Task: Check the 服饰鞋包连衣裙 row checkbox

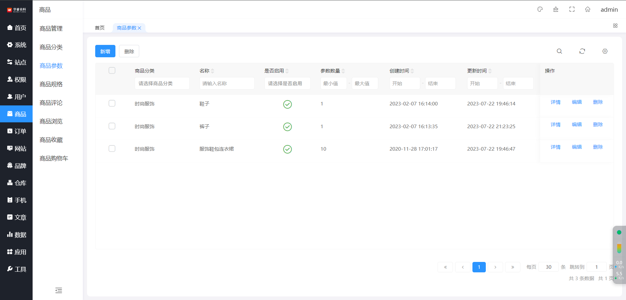Action: tap(112, 149)
